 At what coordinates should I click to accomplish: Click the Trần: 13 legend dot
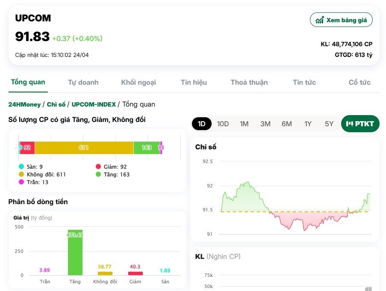21,182
